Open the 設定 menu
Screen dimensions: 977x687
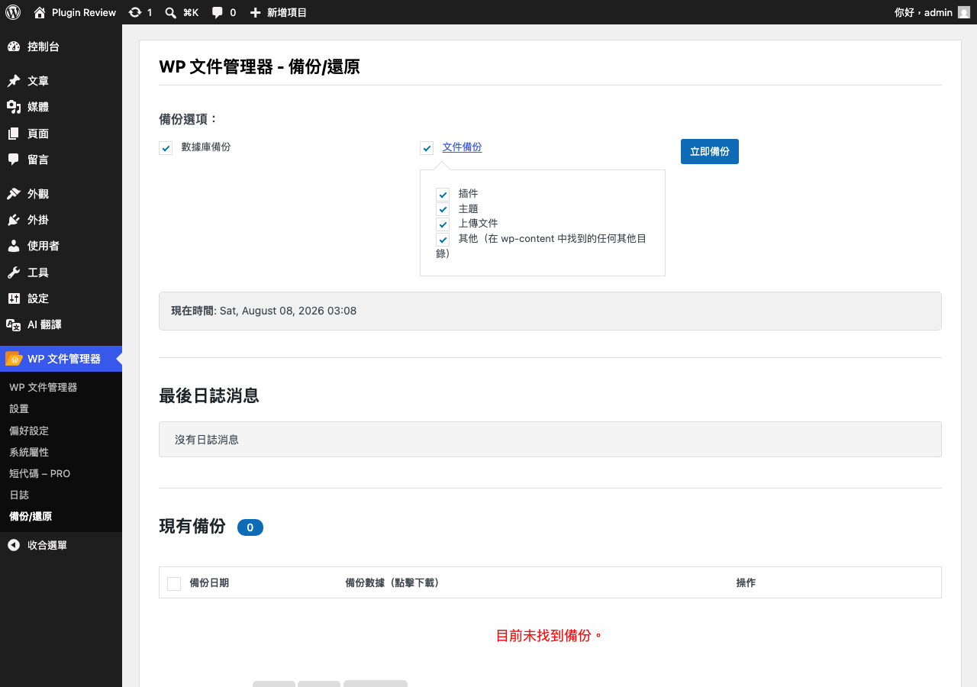61,298
